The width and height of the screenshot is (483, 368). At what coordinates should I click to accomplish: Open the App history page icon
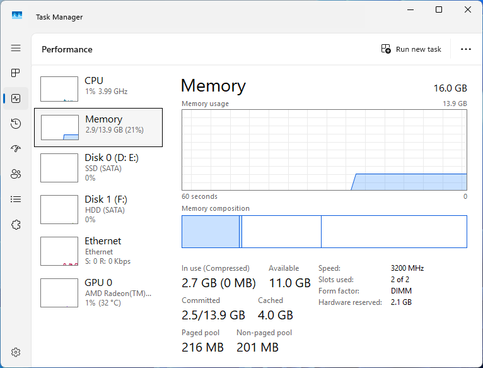(x=16, y=124)
